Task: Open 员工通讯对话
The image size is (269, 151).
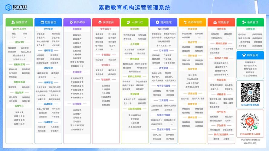Action: [x=135, y=127]
